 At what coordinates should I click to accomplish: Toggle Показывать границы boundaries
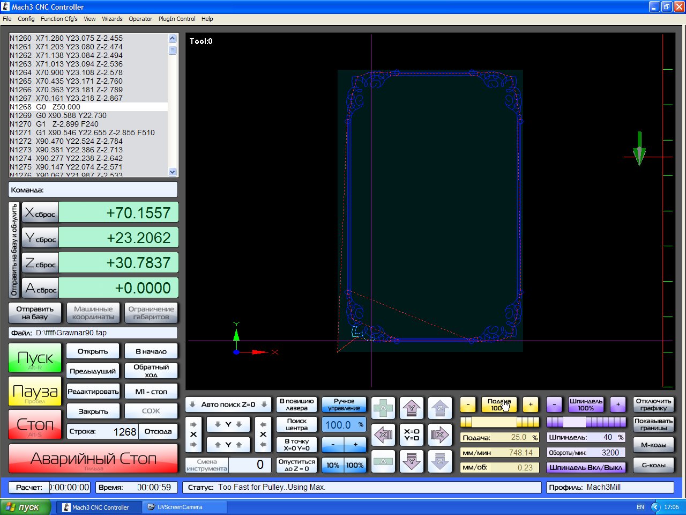(x=653, y=424)
